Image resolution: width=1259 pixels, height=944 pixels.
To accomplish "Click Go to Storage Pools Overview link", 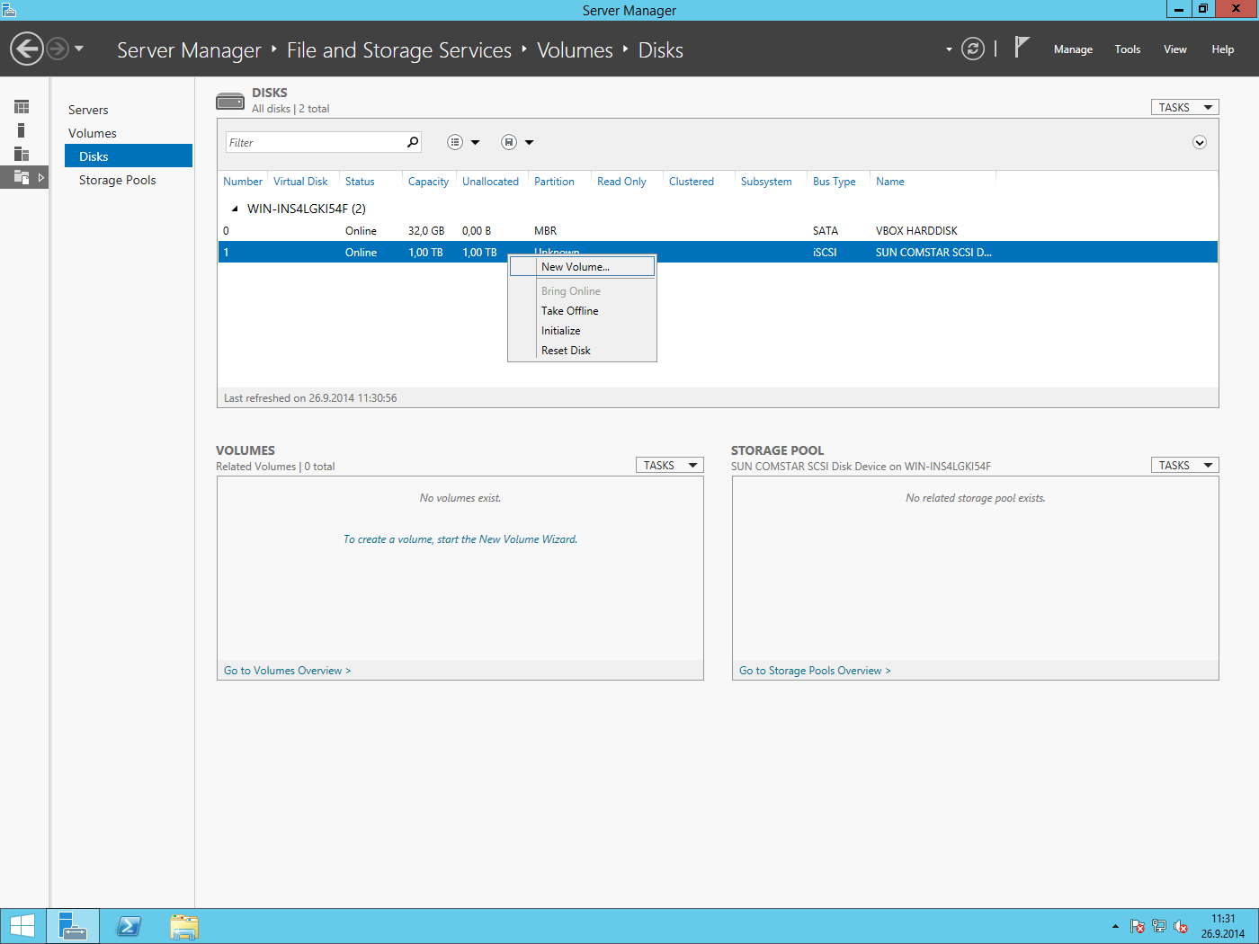I will click(x=815, y=671).
